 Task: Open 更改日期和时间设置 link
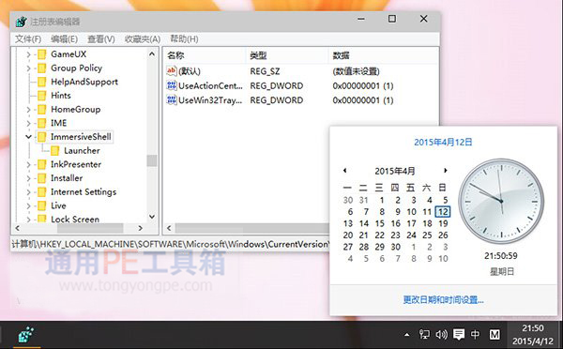pos(444,299)
